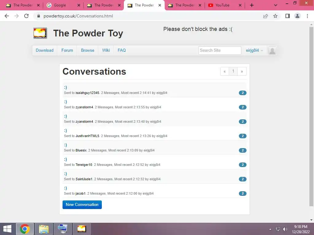314x235 pixels.
Task: Click Chrome icon in taskbar
Action: pyautogui.click(x=25, y=229)
